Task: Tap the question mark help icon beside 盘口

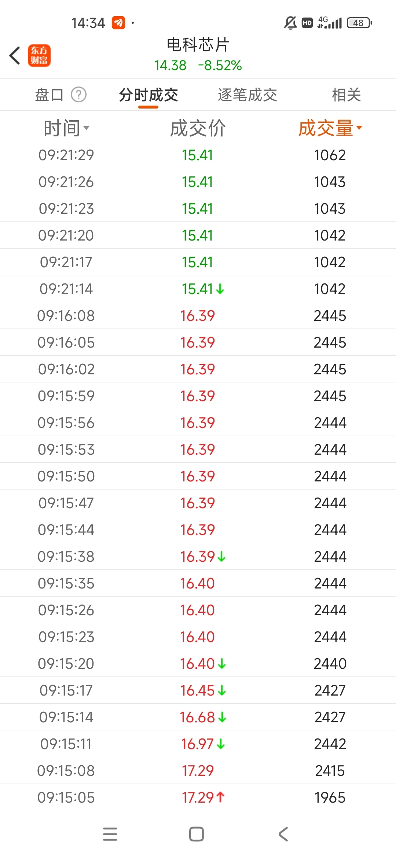Action: point(78,95)
